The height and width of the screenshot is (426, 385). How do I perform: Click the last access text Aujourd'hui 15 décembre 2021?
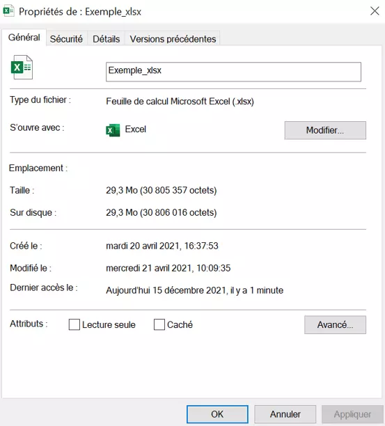pyautogui.click(x=194, y=290)
